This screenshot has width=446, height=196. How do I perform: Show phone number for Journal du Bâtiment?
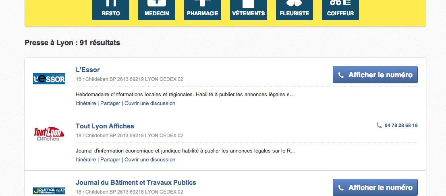375,187
